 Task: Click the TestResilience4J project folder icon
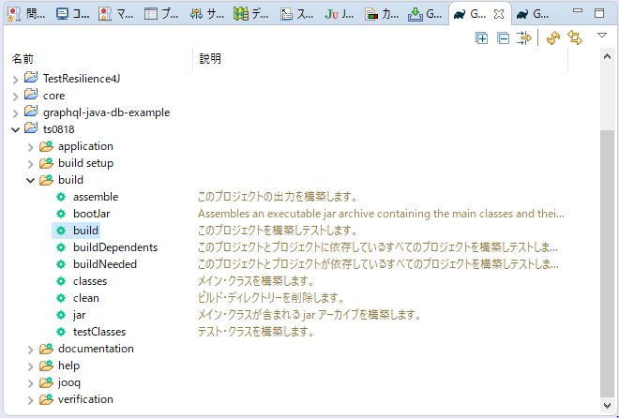31,78
